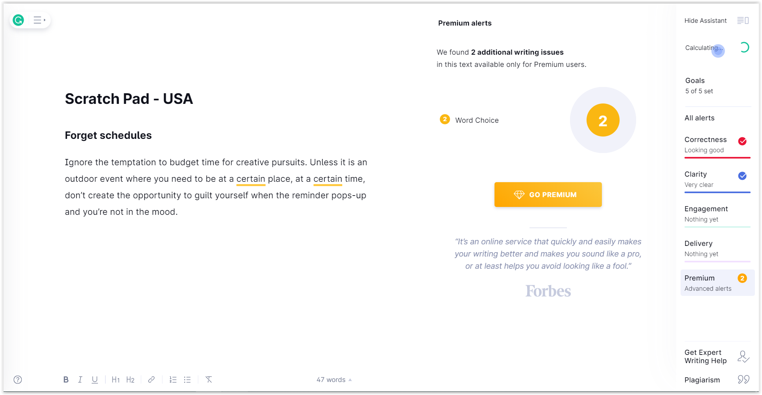Click the Grammarly logo icon

(x=18, y=20)
